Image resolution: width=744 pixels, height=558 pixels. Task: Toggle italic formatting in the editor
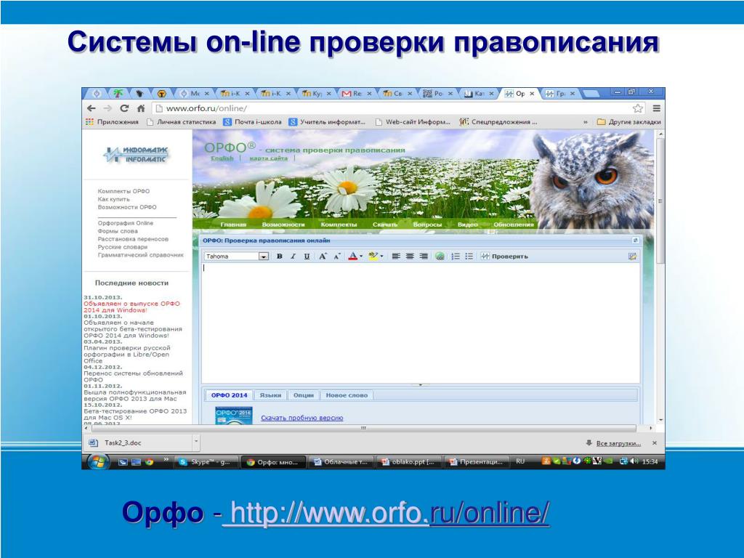click(294, 256)
